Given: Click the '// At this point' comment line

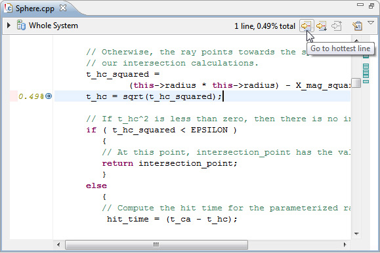Looking at the screenshot, I should (226, 152).
